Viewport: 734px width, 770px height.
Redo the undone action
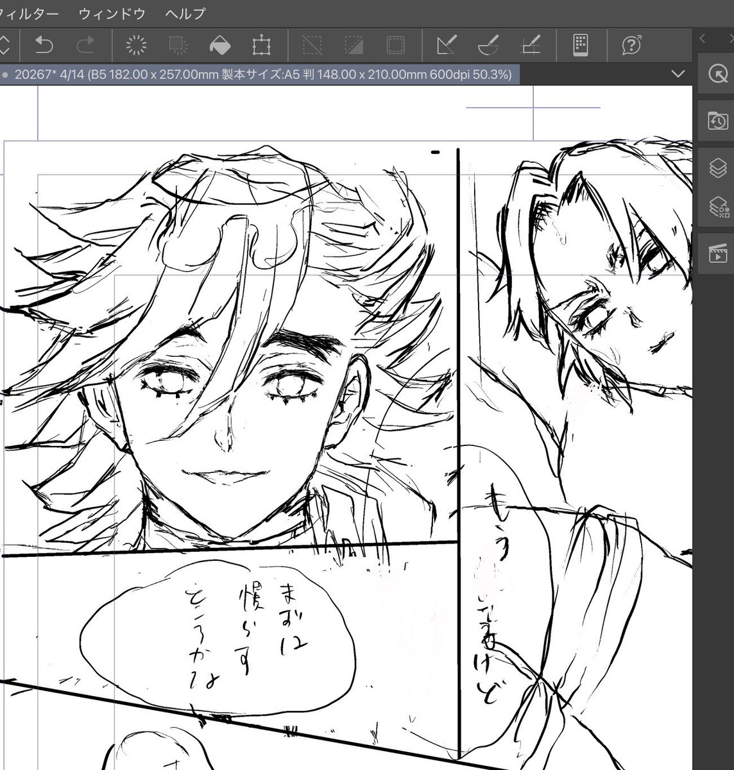[x=85, y=45]
